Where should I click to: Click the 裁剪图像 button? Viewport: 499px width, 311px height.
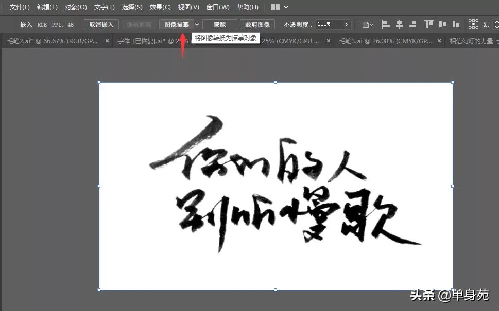click(x=257, y=25)
